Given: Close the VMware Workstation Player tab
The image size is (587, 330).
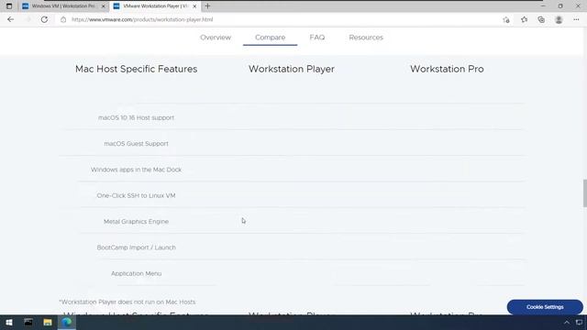Looking at the screenshot, I should (x=194, y=6).
